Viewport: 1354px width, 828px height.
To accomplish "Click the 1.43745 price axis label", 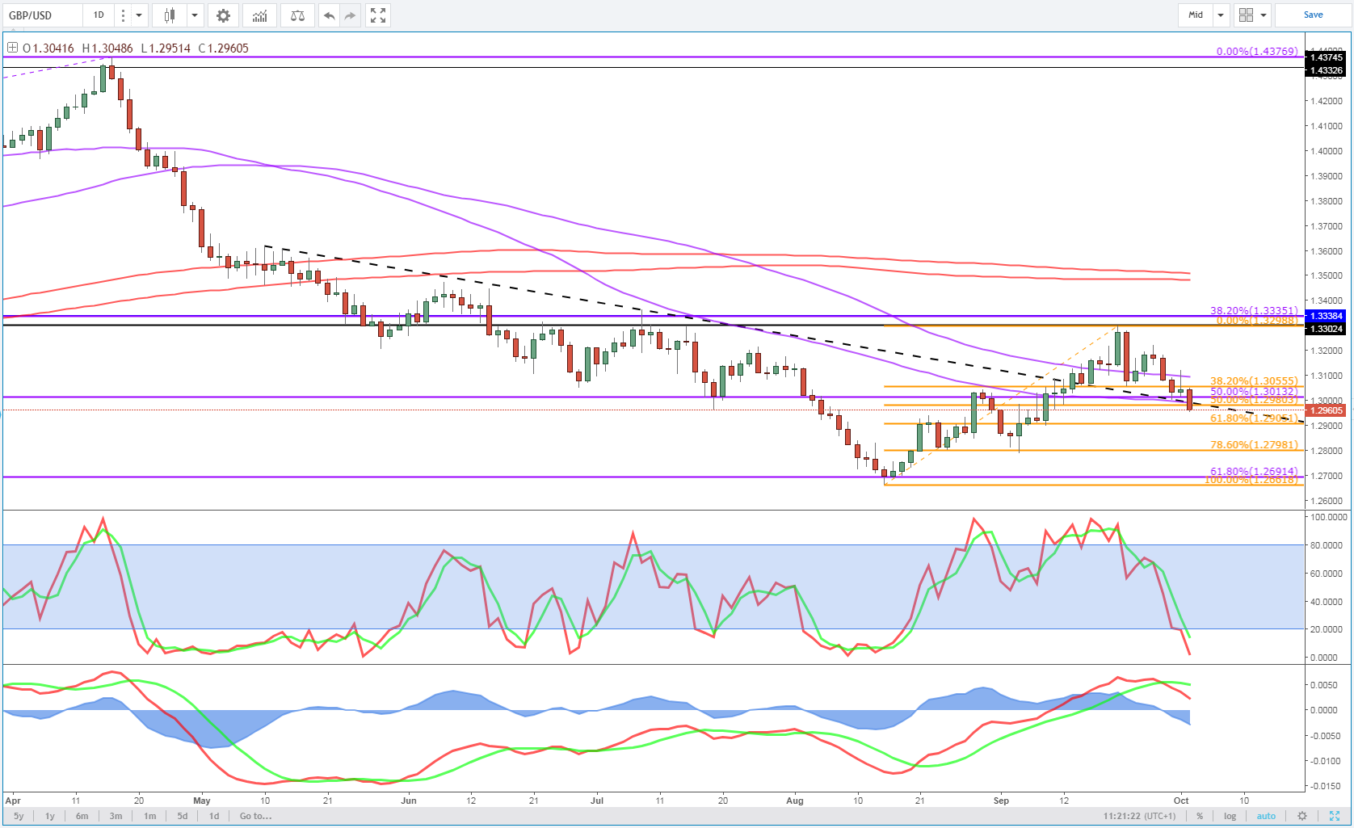I will pos(1327,57).
